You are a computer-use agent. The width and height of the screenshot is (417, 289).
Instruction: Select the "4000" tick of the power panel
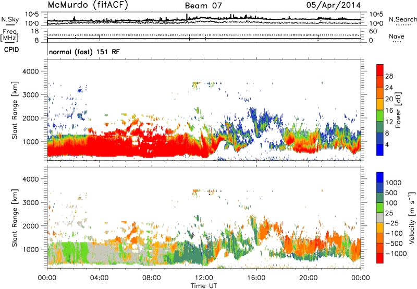[30, 71]
